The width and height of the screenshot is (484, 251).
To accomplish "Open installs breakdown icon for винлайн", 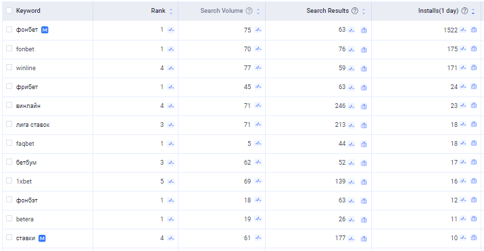I will 474,106.
